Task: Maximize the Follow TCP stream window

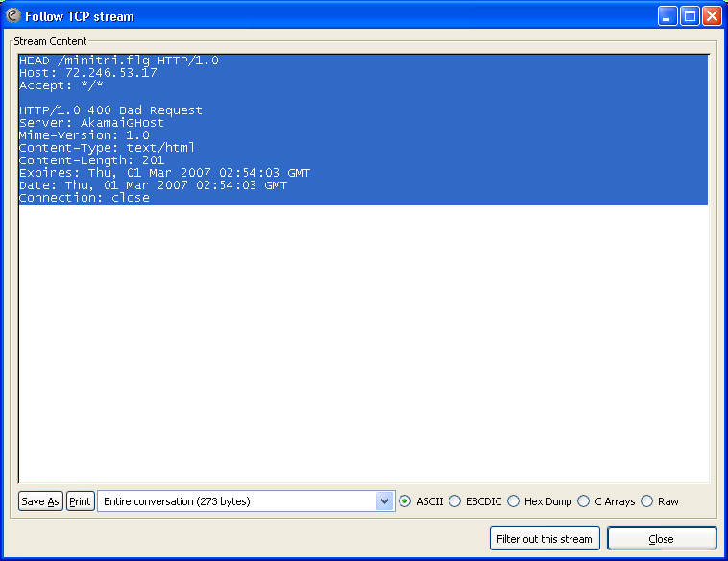Action: point(690,16)
